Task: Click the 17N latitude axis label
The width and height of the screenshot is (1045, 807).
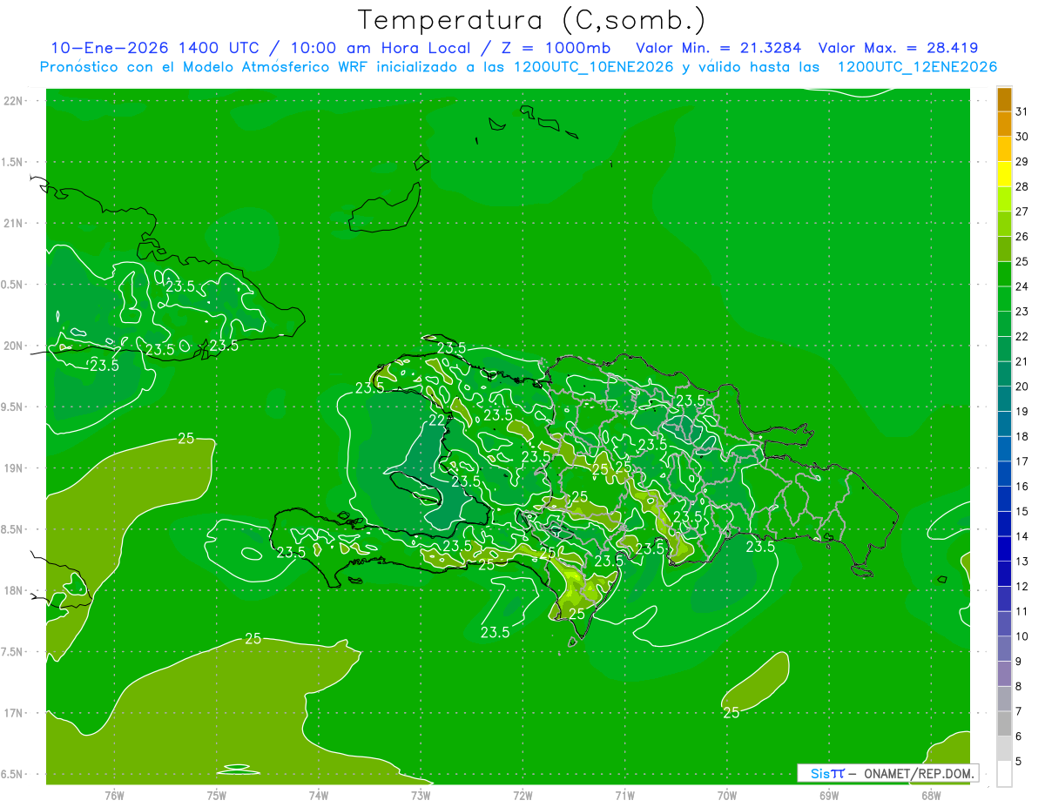Action: tap(13, 713)
